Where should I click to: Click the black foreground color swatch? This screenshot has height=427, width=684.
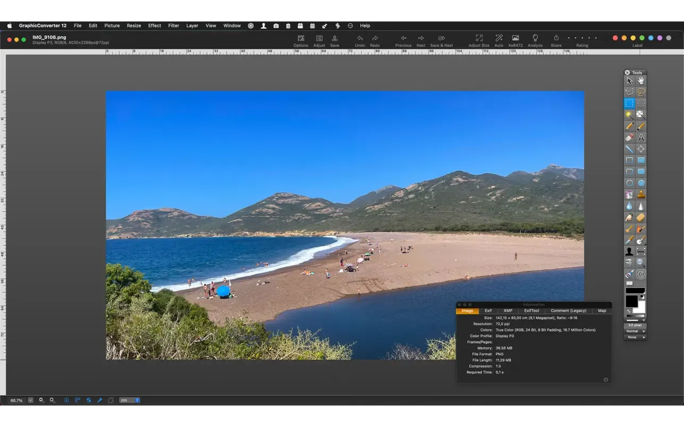point(631,301)
